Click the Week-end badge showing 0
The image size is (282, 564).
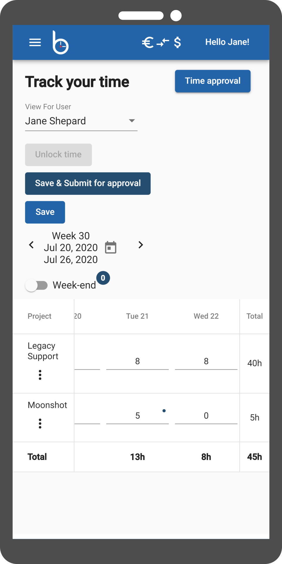tap(103, 278)
